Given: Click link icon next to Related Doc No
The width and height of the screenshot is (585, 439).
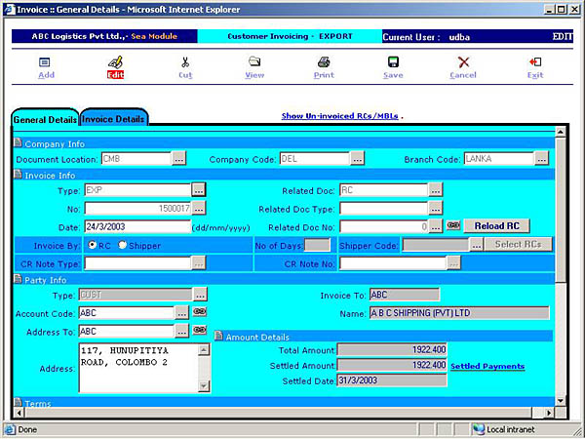Looking at the screenshot, I should 453,225.
